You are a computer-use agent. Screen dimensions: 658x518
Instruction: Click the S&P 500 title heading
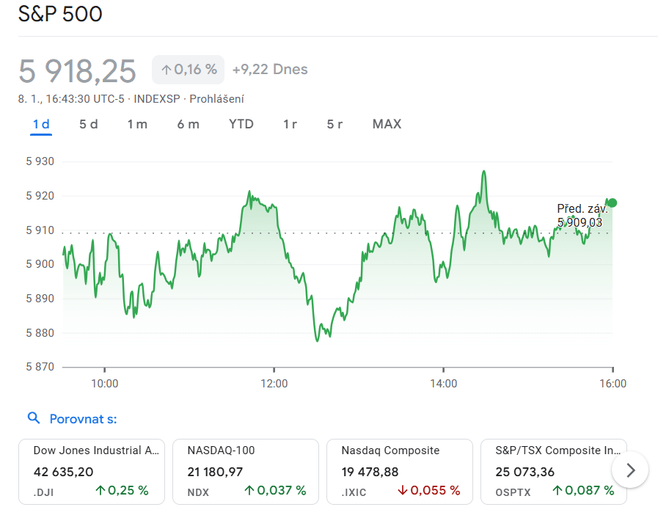(60, 14)
